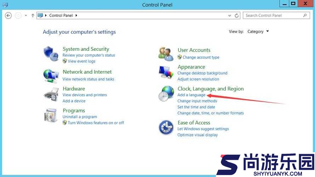Close the Control Panel window

(305, 4)
